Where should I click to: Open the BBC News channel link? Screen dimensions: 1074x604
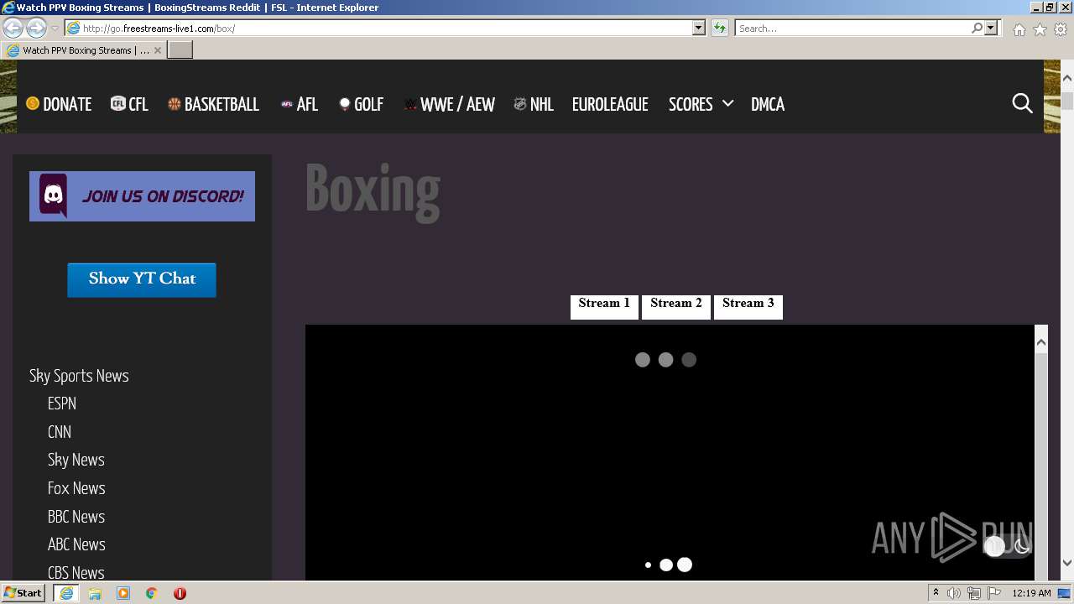(76, 517)
